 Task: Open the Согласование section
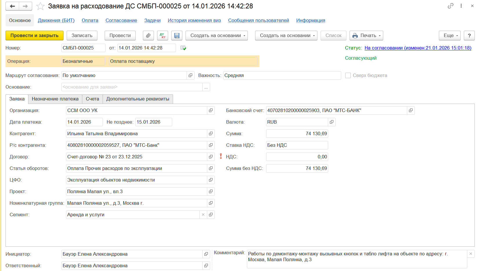pos(121,21)
